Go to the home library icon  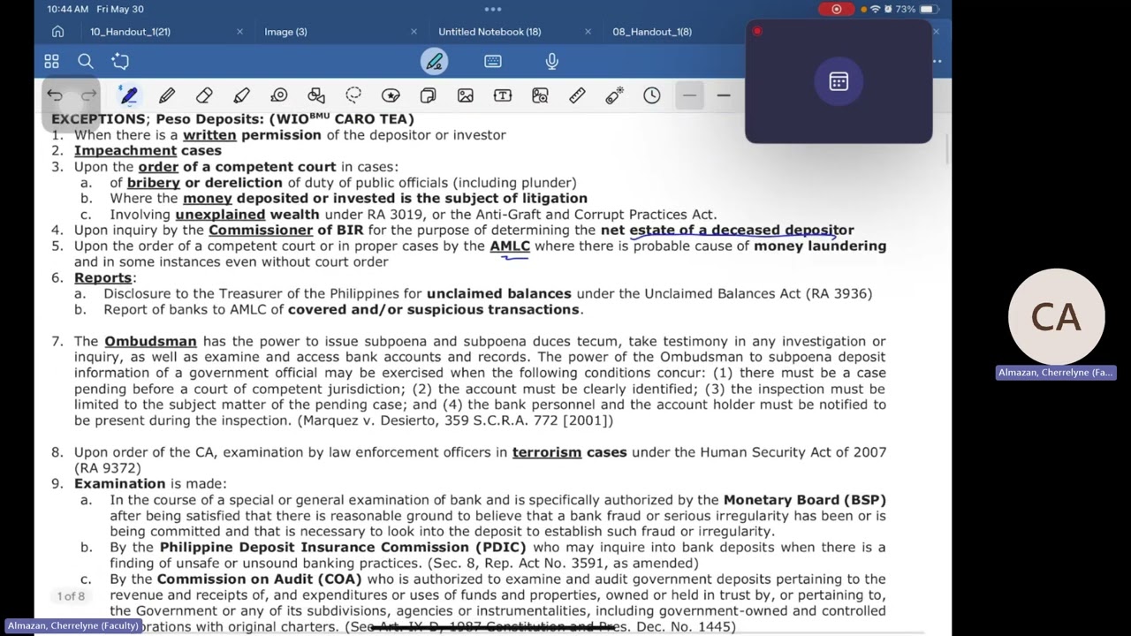57,32
